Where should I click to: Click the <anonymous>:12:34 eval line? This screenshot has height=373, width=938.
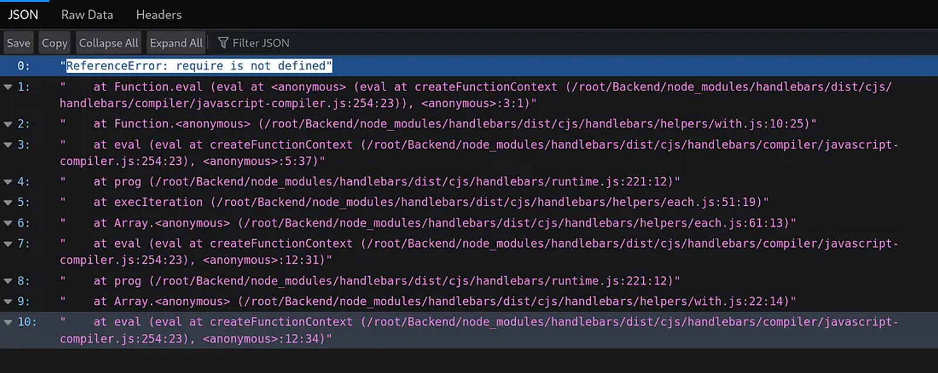479,330
